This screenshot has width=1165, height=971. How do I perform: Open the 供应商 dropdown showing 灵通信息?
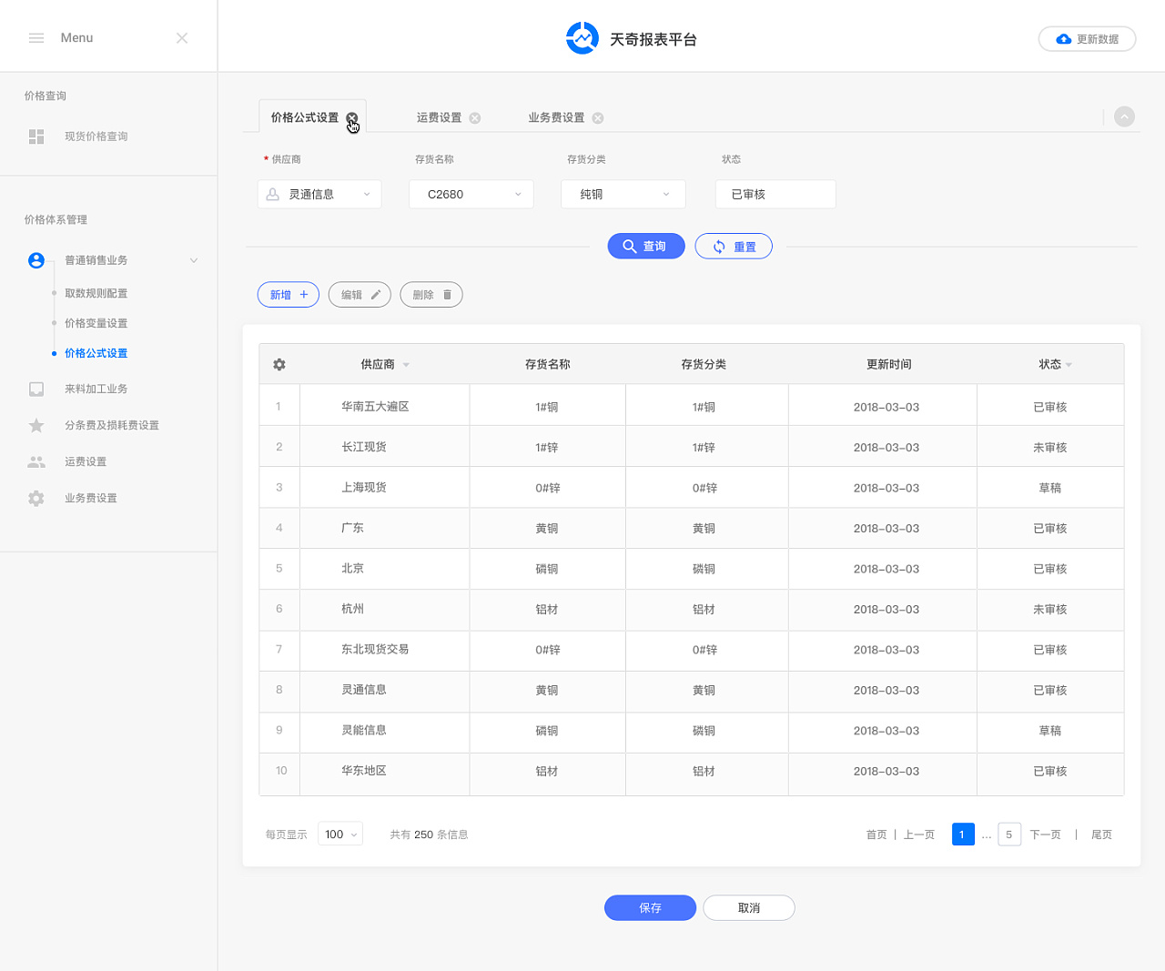(x=319, y=194)
